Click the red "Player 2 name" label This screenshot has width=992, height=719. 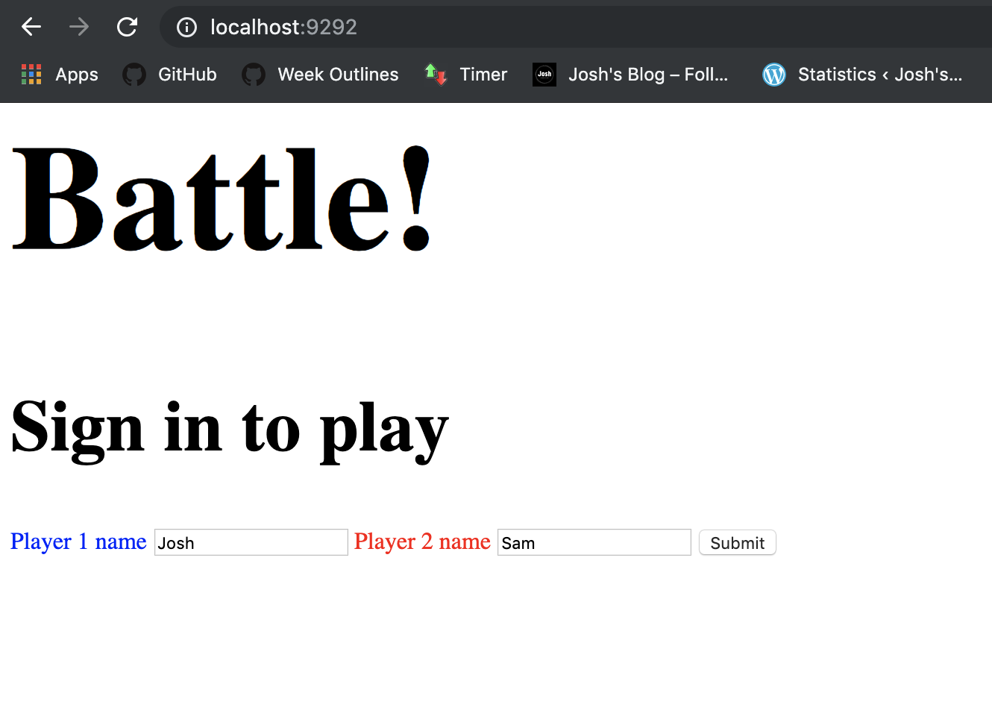pyautogui.click(x=422, y=541)
